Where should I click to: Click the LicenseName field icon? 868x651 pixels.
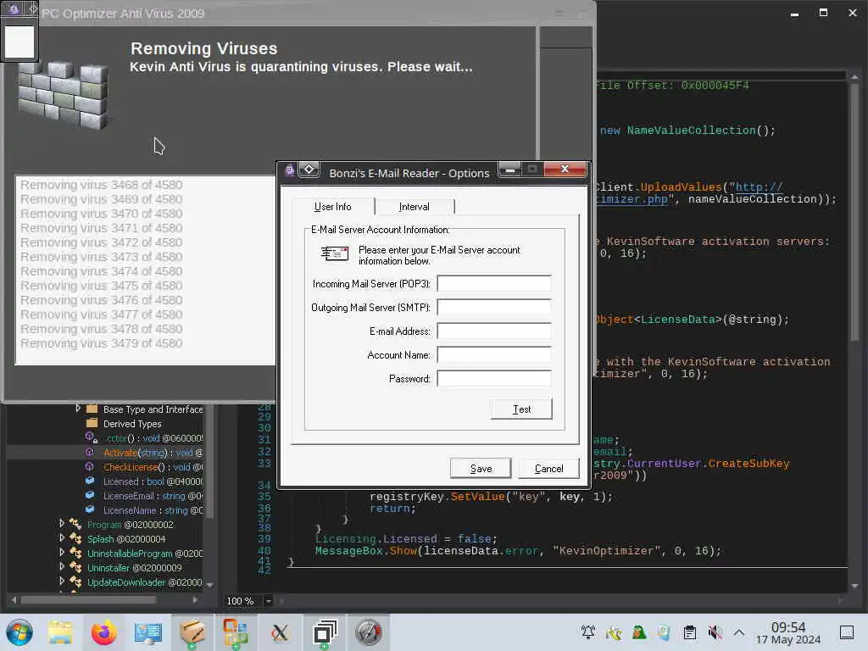(90, 509)
